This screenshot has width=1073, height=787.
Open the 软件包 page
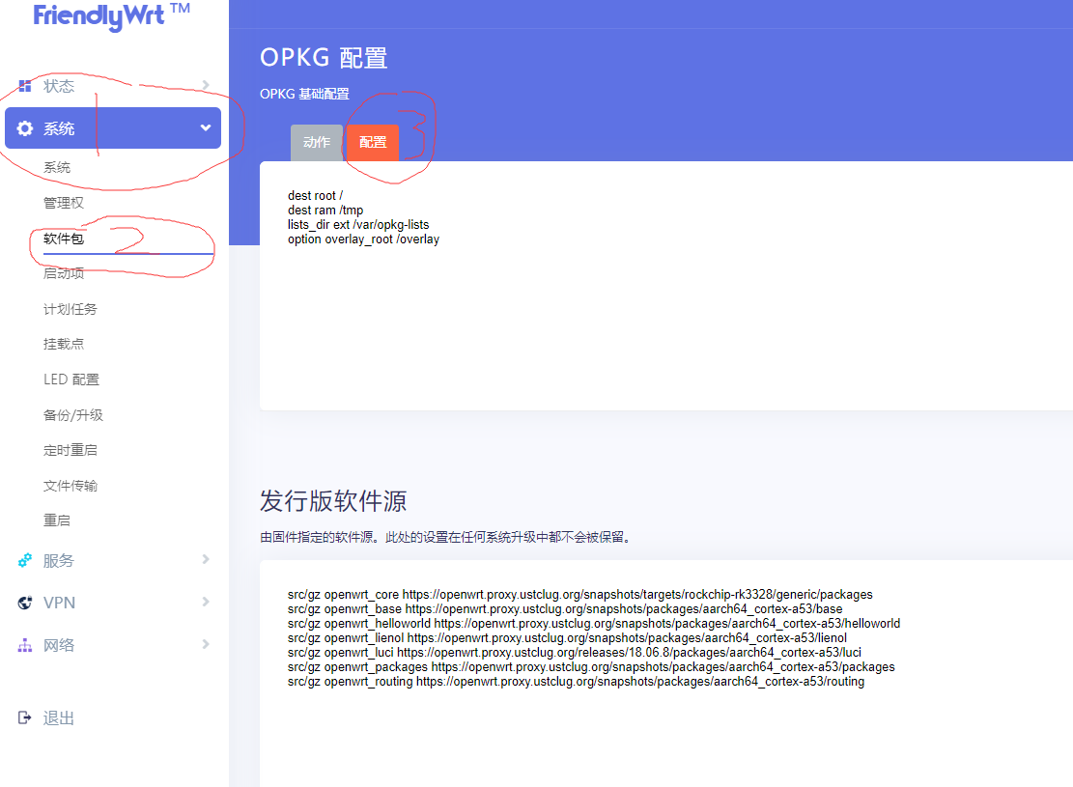60,239
